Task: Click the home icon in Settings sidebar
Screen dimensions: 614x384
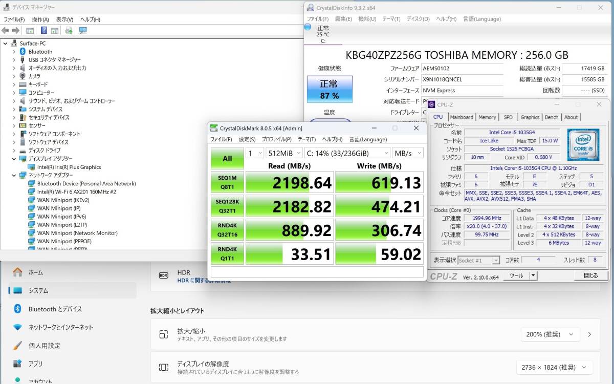Action: (17, 272)
